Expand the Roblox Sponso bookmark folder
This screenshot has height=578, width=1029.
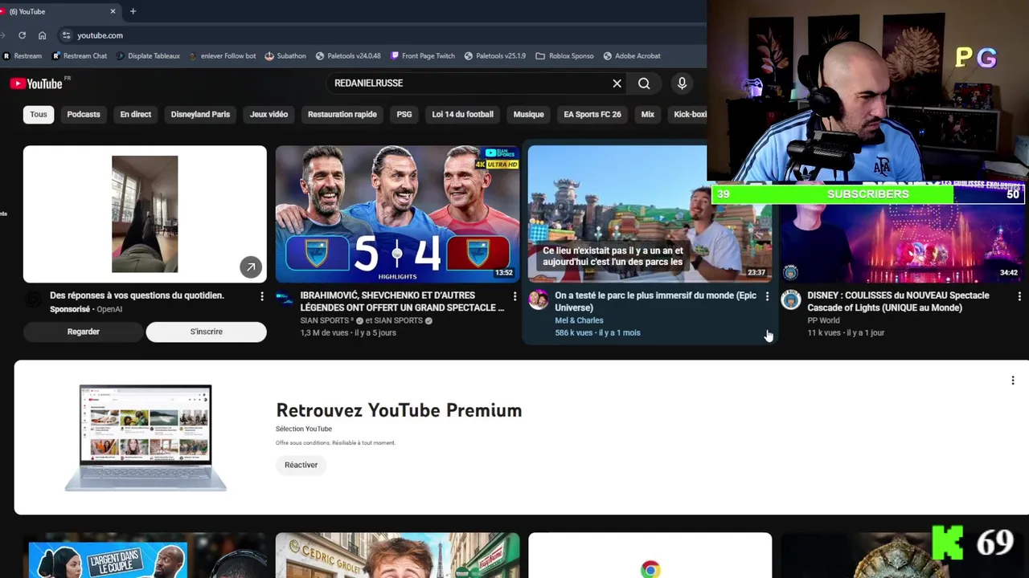click(x=564, y=56)
